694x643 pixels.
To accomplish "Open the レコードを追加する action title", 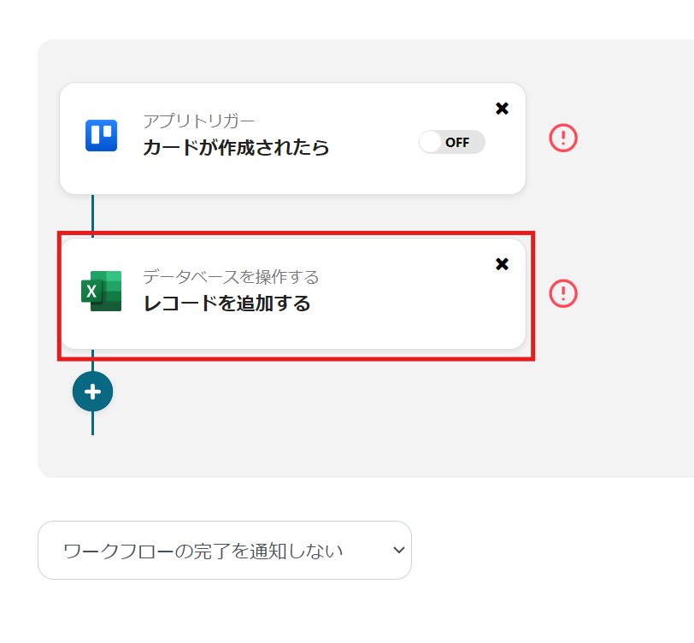I will 226,303.
